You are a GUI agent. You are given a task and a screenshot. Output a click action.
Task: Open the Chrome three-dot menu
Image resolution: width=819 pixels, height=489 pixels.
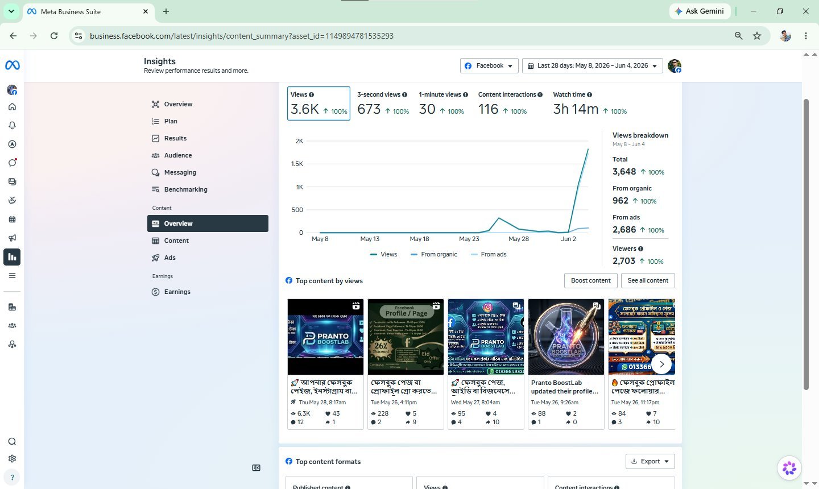[x=806, y=36]
